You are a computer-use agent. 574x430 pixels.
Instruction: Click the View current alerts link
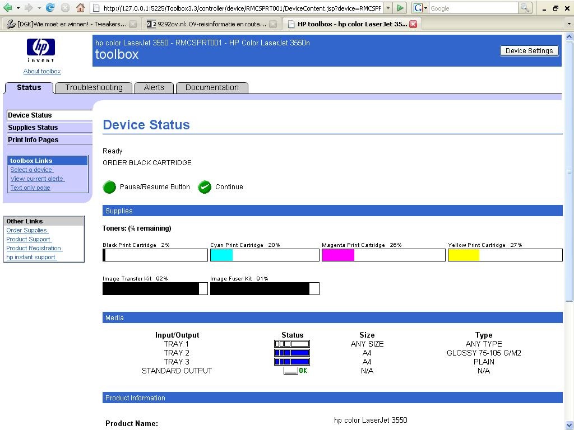pos(38,179)
